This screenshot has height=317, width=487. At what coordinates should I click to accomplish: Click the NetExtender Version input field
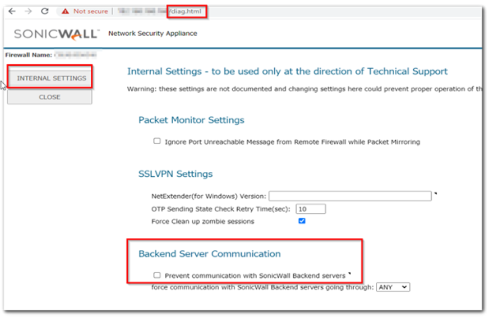click(x=350, y=196)
